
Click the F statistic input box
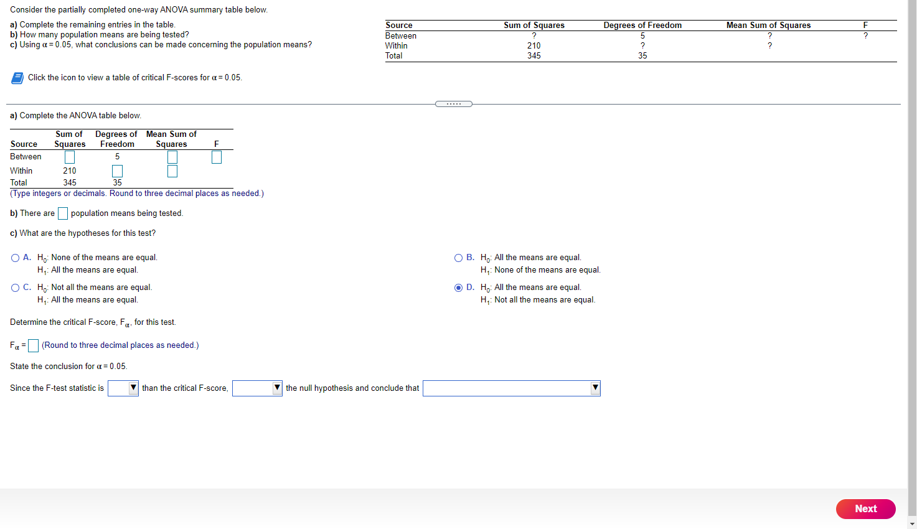216,157
